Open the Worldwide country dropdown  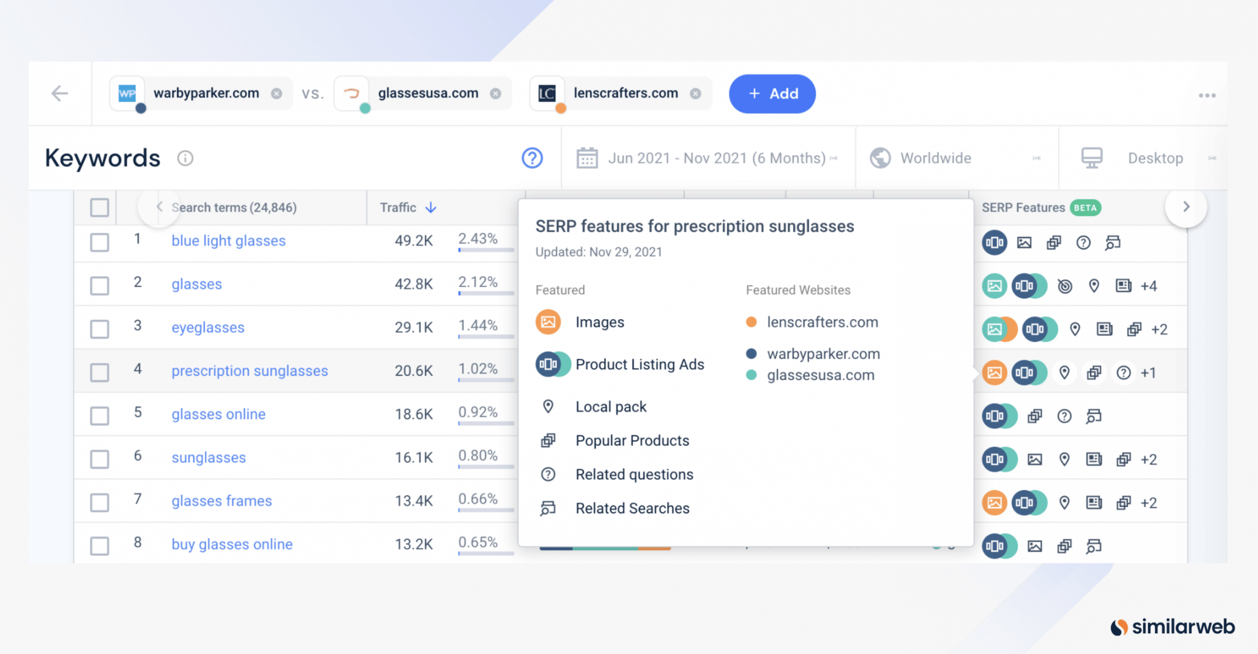pos(956,158)
